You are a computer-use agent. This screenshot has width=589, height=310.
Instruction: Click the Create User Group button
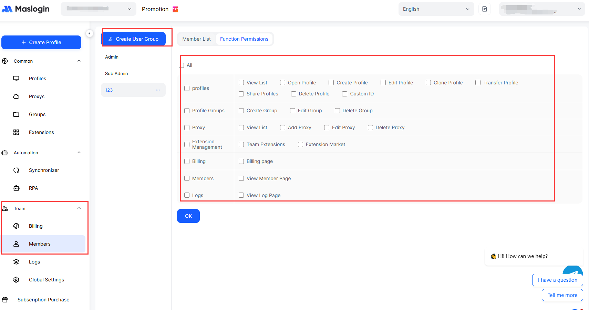[x=133, y=39]
